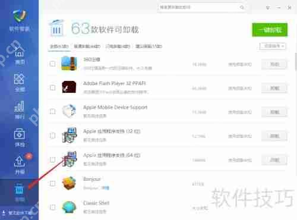
Task: Check the 360压缩 row checkbox
Action: pos(52,64)
